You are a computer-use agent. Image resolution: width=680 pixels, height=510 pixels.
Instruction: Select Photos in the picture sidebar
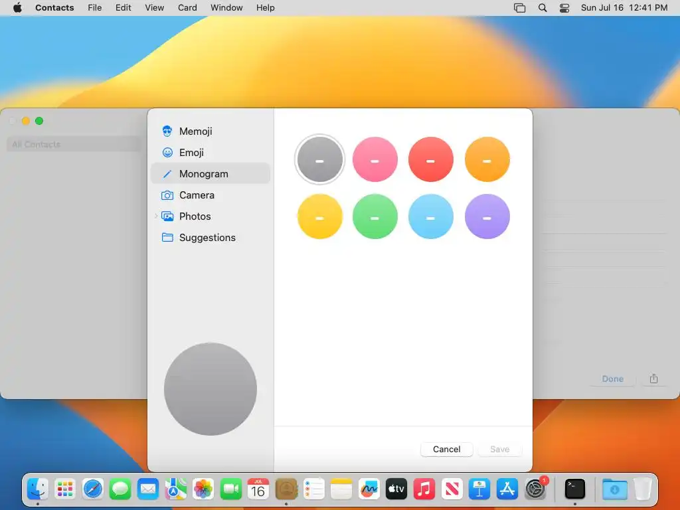point(211,216)
